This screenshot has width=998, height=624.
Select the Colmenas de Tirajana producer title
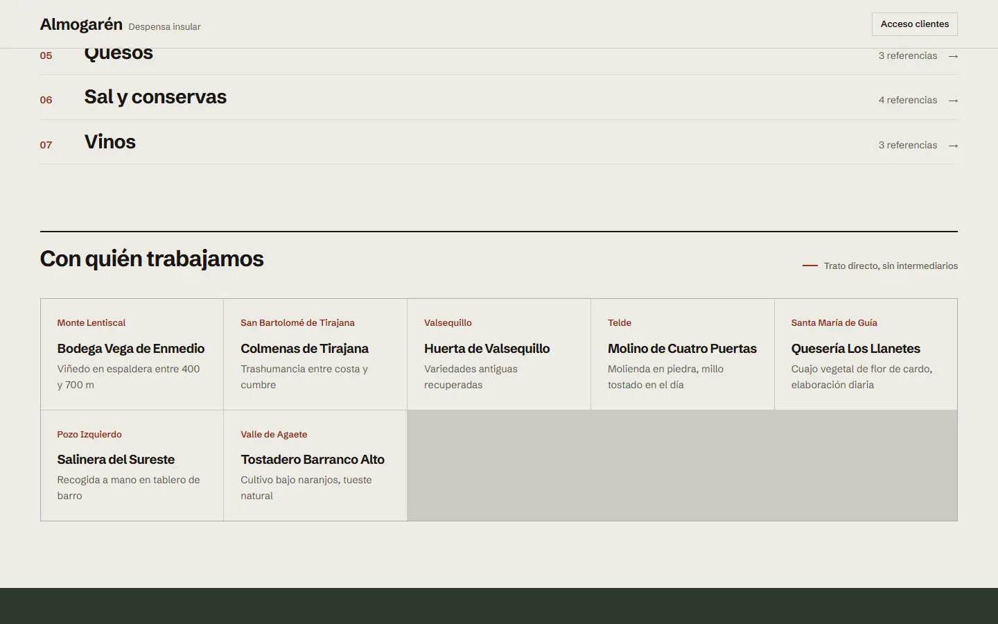304,349
